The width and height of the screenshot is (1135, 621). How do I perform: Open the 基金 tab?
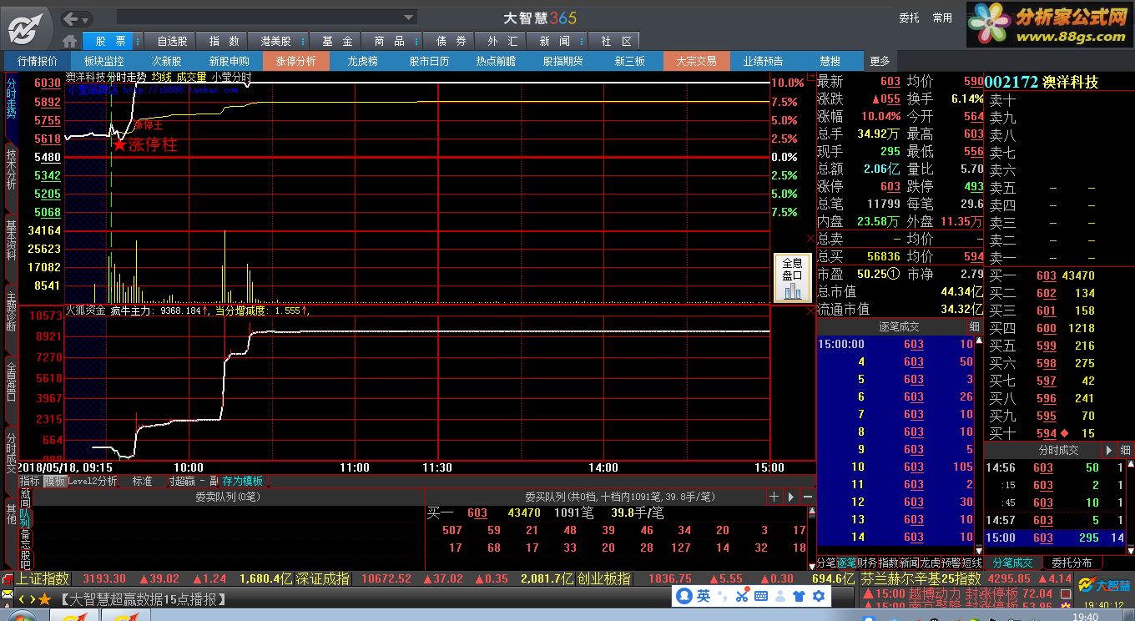[337, 41]
